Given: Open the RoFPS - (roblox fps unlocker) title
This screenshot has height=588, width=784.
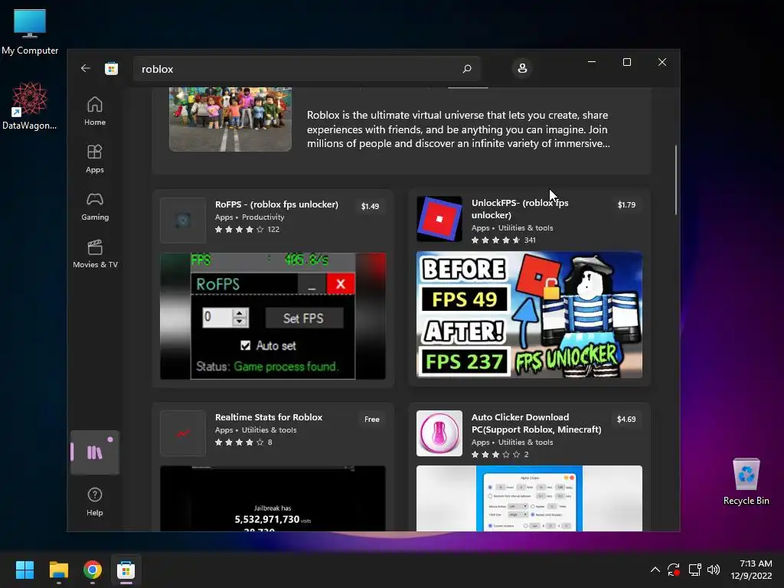Looking at the screenshot, I should click(276, 204).
